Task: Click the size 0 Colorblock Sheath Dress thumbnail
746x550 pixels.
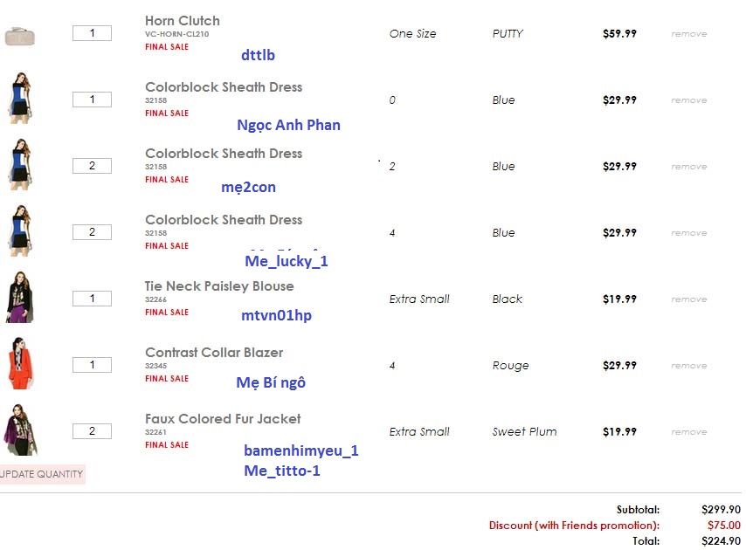Action: 18,100
